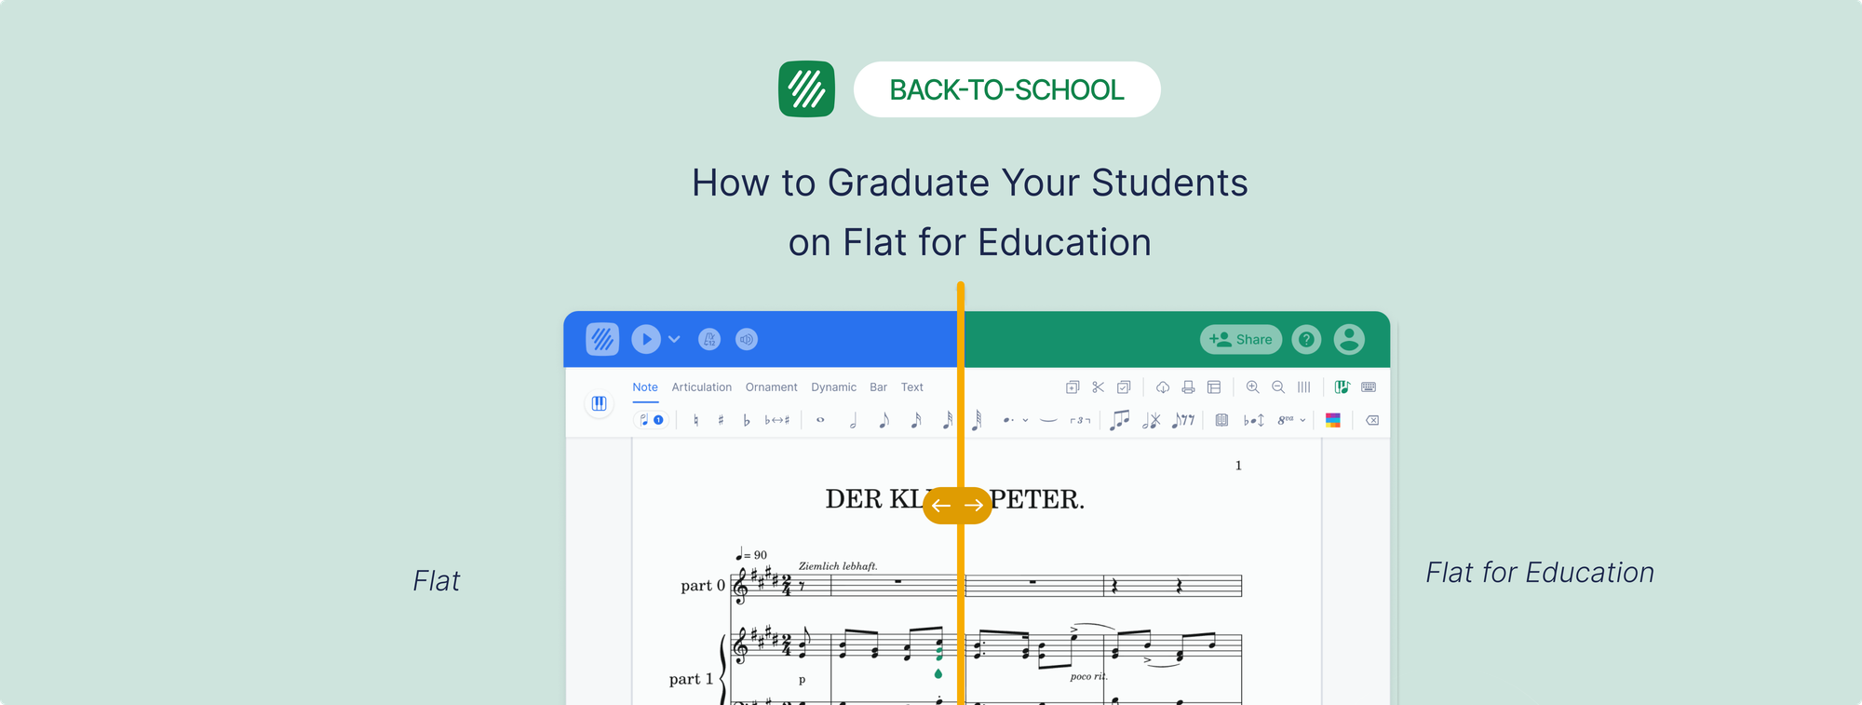This screenshot has height=705, width=1862.
Task: Click the open book icon
Action: pyautogui.click(x=1221, y=420)
